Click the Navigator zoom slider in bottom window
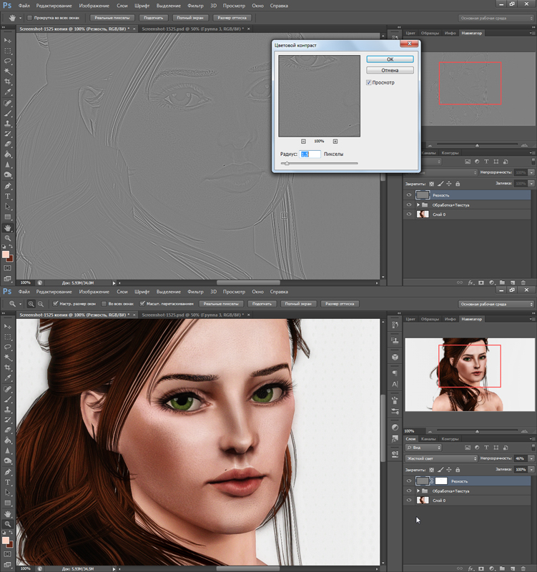The image size is (537, 572). point(477,431)
